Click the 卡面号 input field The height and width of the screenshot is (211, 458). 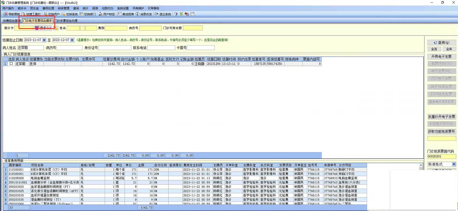[201, 48]
